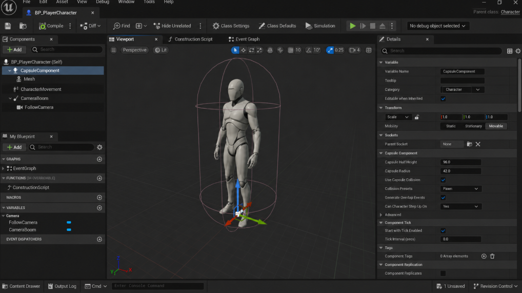The height and width of the screenshot is (293, 522).
Task: Select the rotate gizmo tool in viewport
Action: (251, 50)
